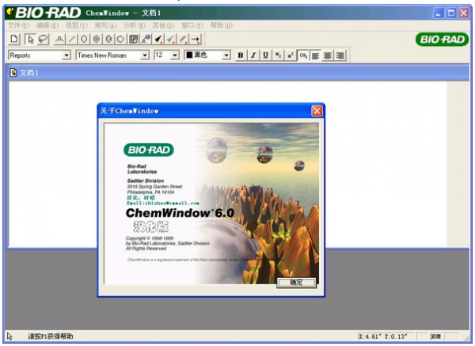Open the 其他 menu
The width and height of the screenshot is (475, 346).
pyautogui.click(x=163, y=25)
